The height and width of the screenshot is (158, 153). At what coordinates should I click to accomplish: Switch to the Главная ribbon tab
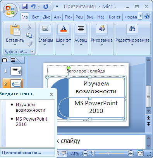[24, 17]
